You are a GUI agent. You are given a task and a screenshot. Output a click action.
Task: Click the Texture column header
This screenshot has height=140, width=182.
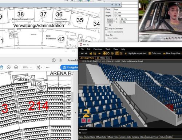(163, 137)
